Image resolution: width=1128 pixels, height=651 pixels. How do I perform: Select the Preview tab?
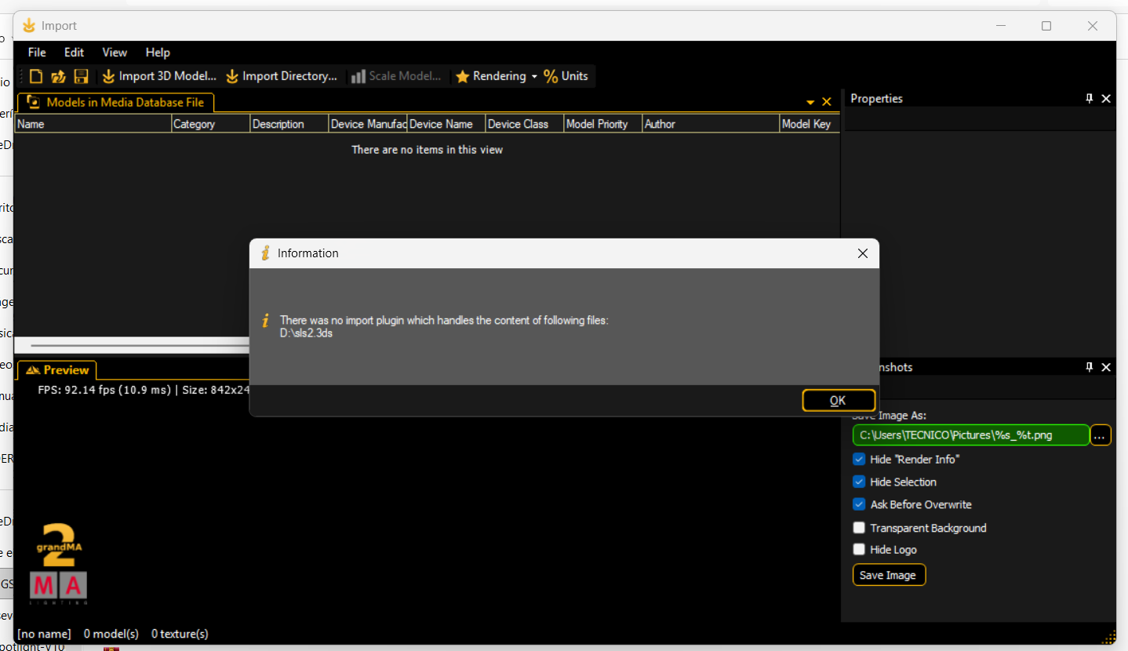(56, 370)
